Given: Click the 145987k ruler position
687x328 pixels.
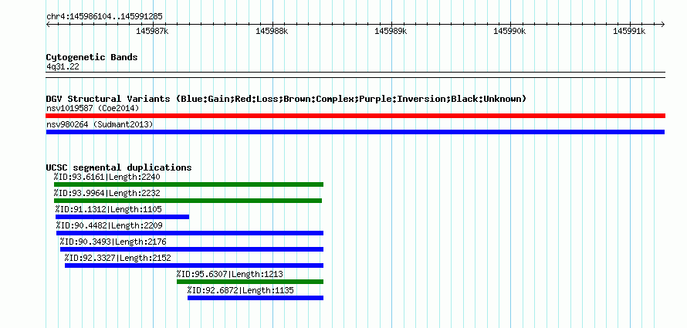Looking at the screenshot, I should (152, 31).
